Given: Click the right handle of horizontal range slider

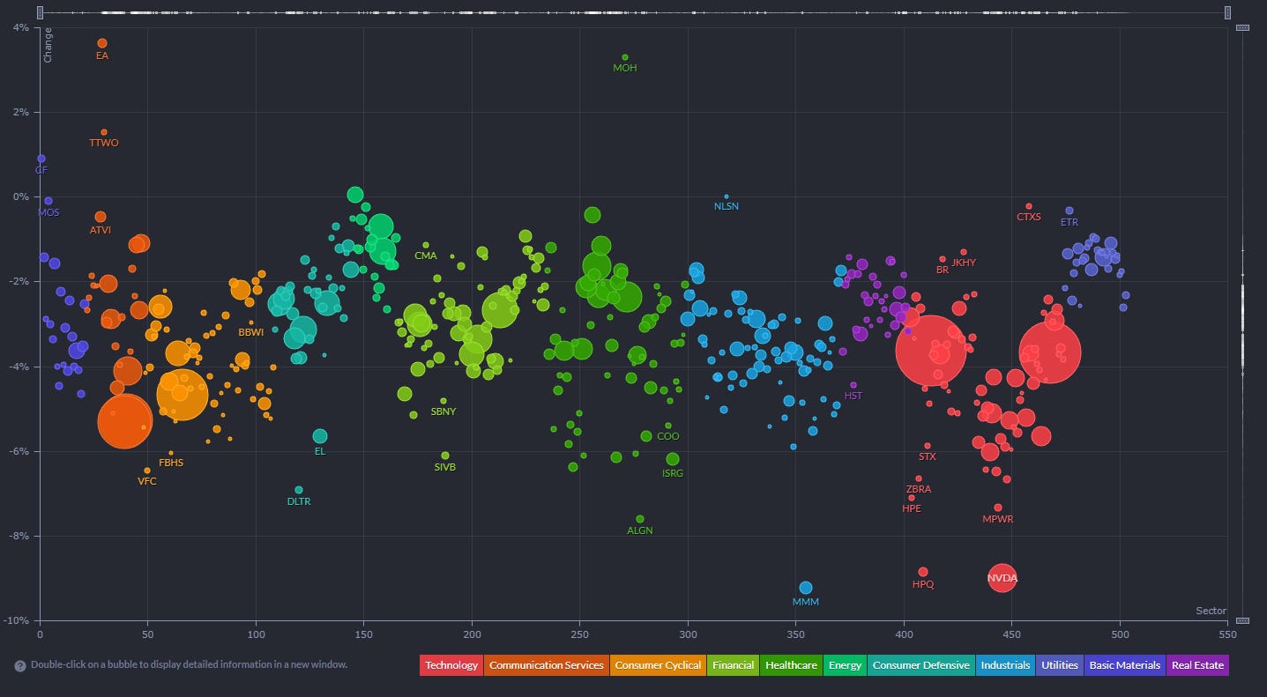Looking at the screenshot, I should pos(1226,12).
